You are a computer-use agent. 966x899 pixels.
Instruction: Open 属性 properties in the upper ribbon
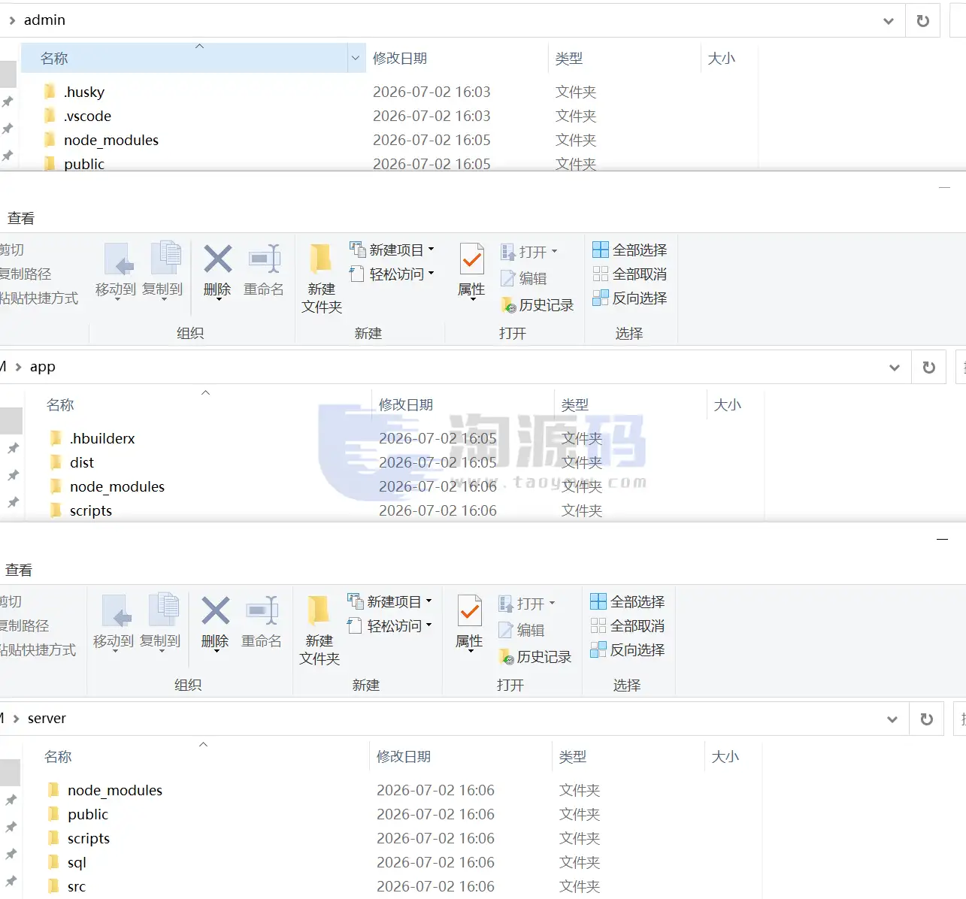471,271
